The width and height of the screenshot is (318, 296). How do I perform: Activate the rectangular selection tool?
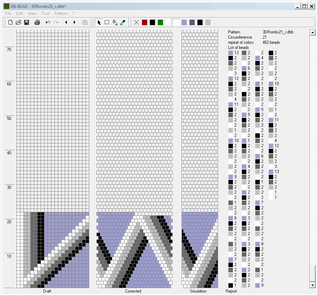107,22
